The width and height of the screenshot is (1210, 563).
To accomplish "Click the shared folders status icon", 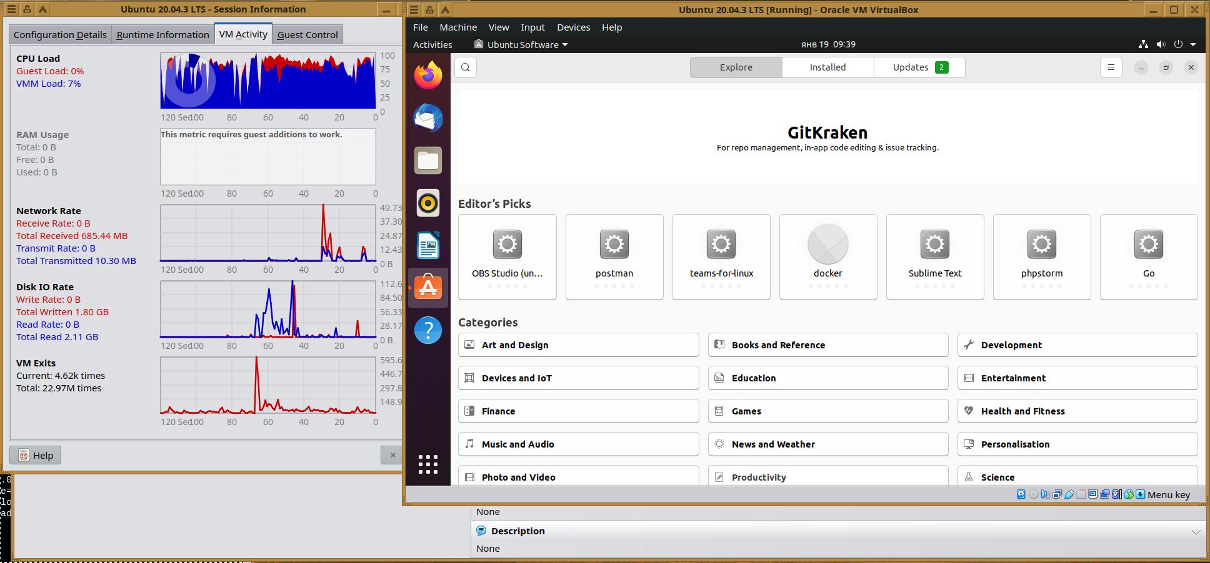I will [1081, 494].
